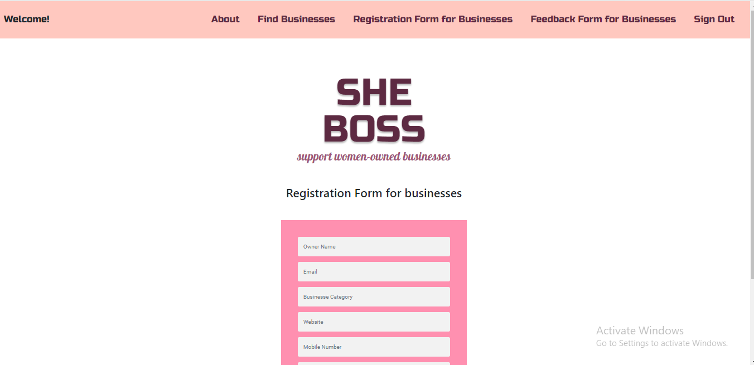Click the pink navigation bar
Image resolution: width=754 pixels, height=365 pixels.
(112, 18)
